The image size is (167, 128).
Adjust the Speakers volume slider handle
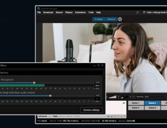pyautogui.click(x=50, y=96)
